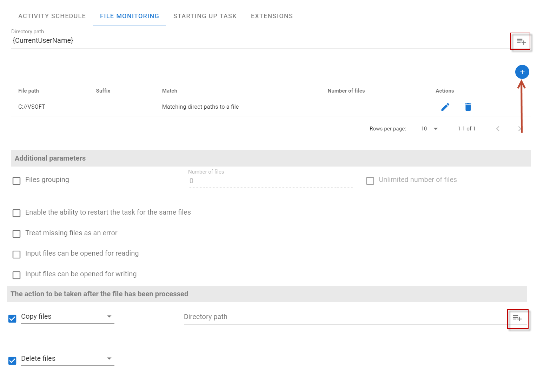
Task: Click the Copy files Directory path field
Action: coord(345,317)
